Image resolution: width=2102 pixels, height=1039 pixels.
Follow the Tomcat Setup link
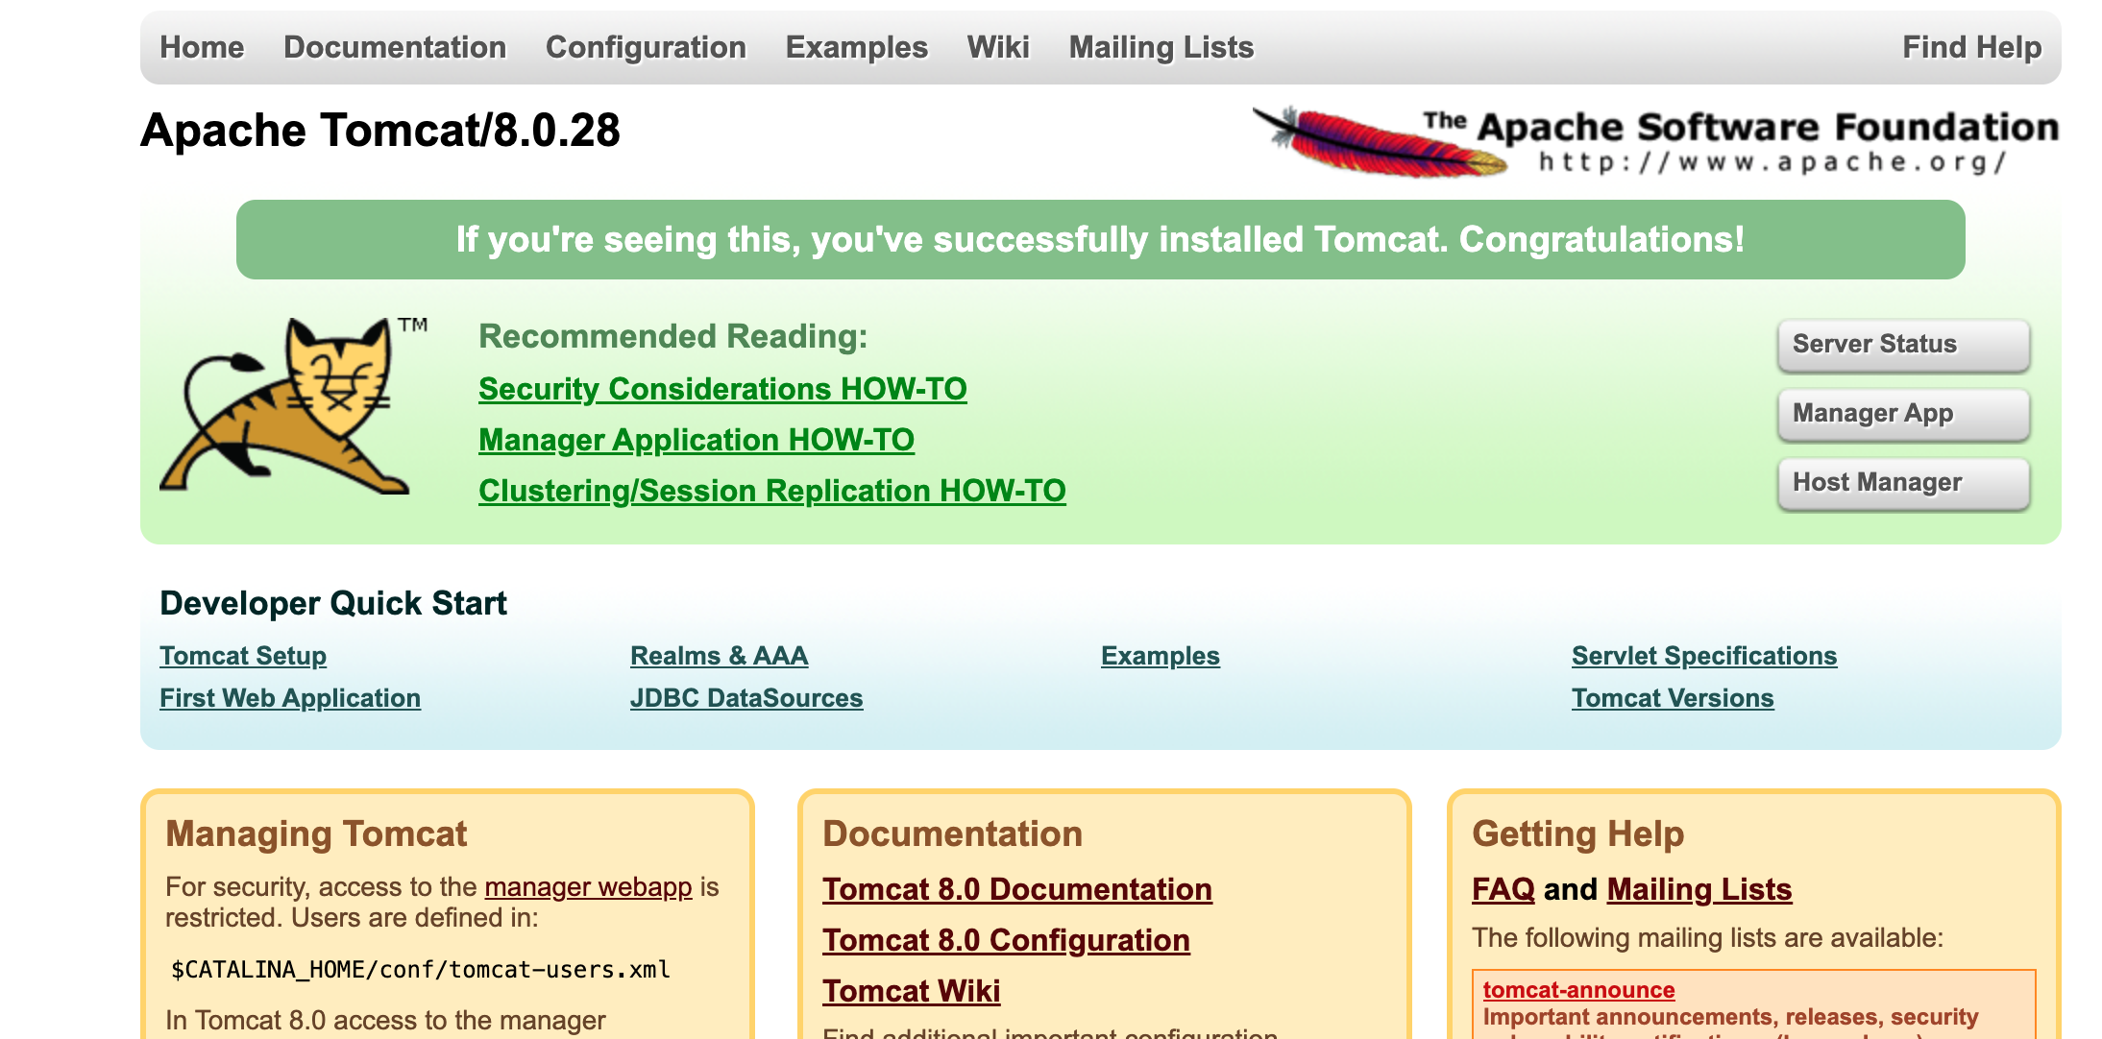click(x=243, y=656)
